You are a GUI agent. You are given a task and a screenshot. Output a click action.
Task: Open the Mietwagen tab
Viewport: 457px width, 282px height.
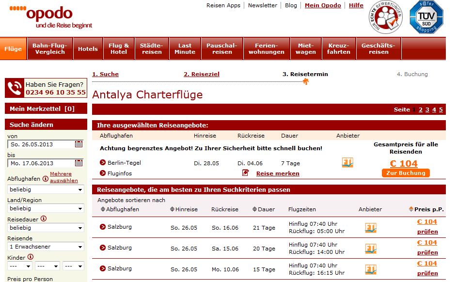pos(306,48)
